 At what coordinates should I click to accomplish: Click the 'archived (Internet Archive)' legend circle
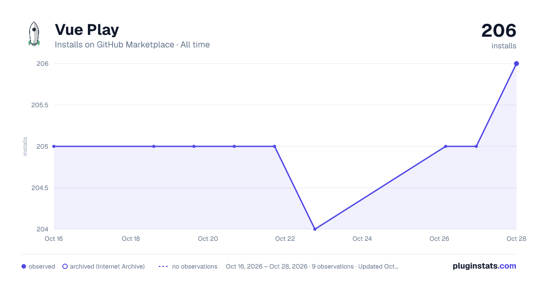[65, 266]
